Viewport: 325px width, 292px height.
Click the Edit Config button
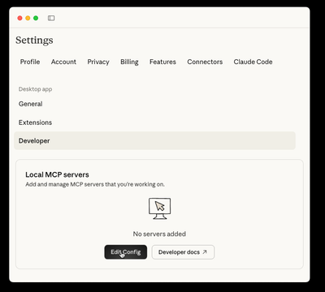[126, 252]
